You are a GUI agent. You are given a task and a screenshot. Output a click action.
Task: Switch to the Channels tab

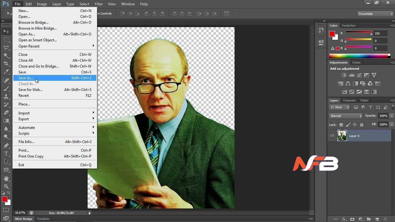coord(349,101)
